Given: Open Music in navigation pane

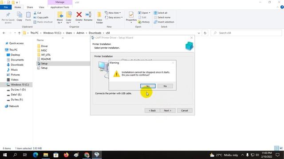Looking at the screenshot, I should (x=14, y=70).
